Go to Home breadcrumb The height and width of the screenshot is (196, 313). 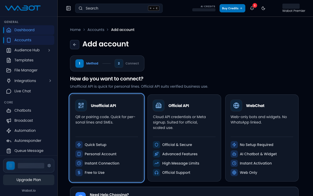(75, 30)
